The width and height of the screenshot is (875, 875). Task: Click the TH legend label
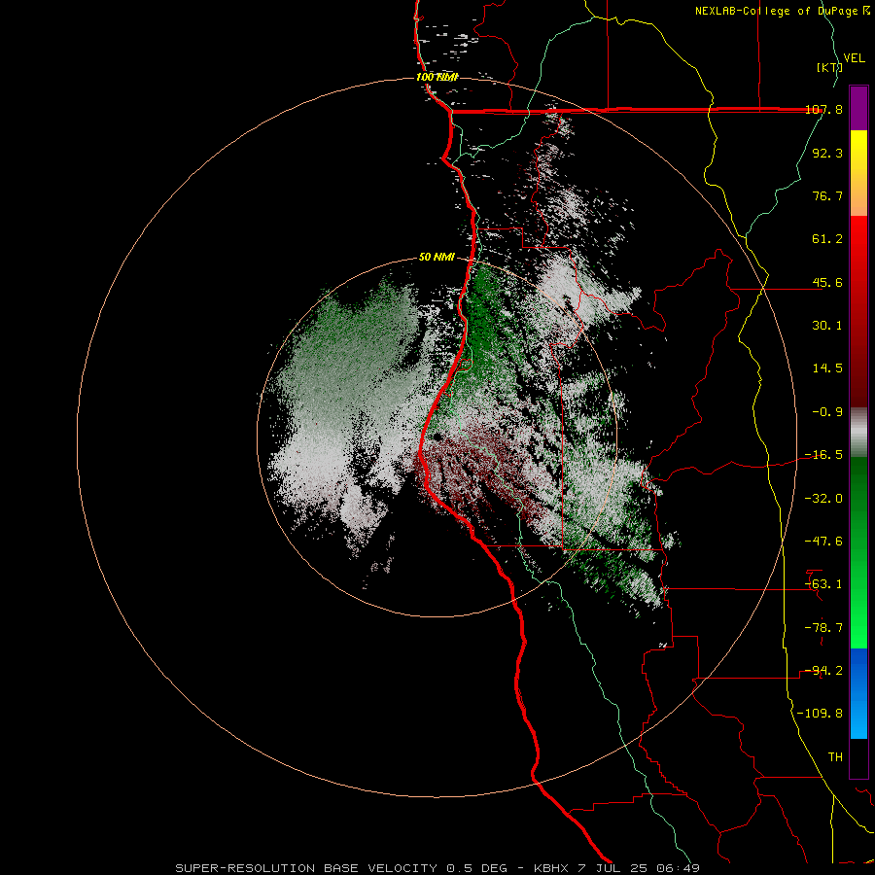click(x=835, y=757)
